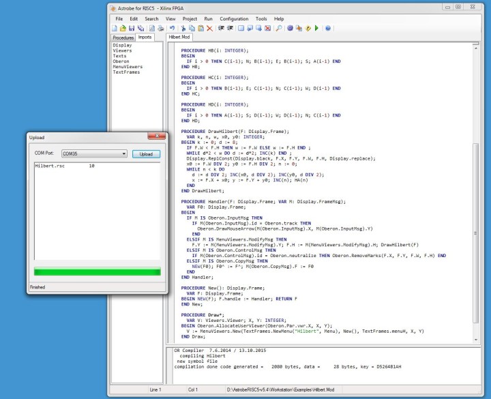
Task: Run with the green play icon
Action: (x=316, y=28)
